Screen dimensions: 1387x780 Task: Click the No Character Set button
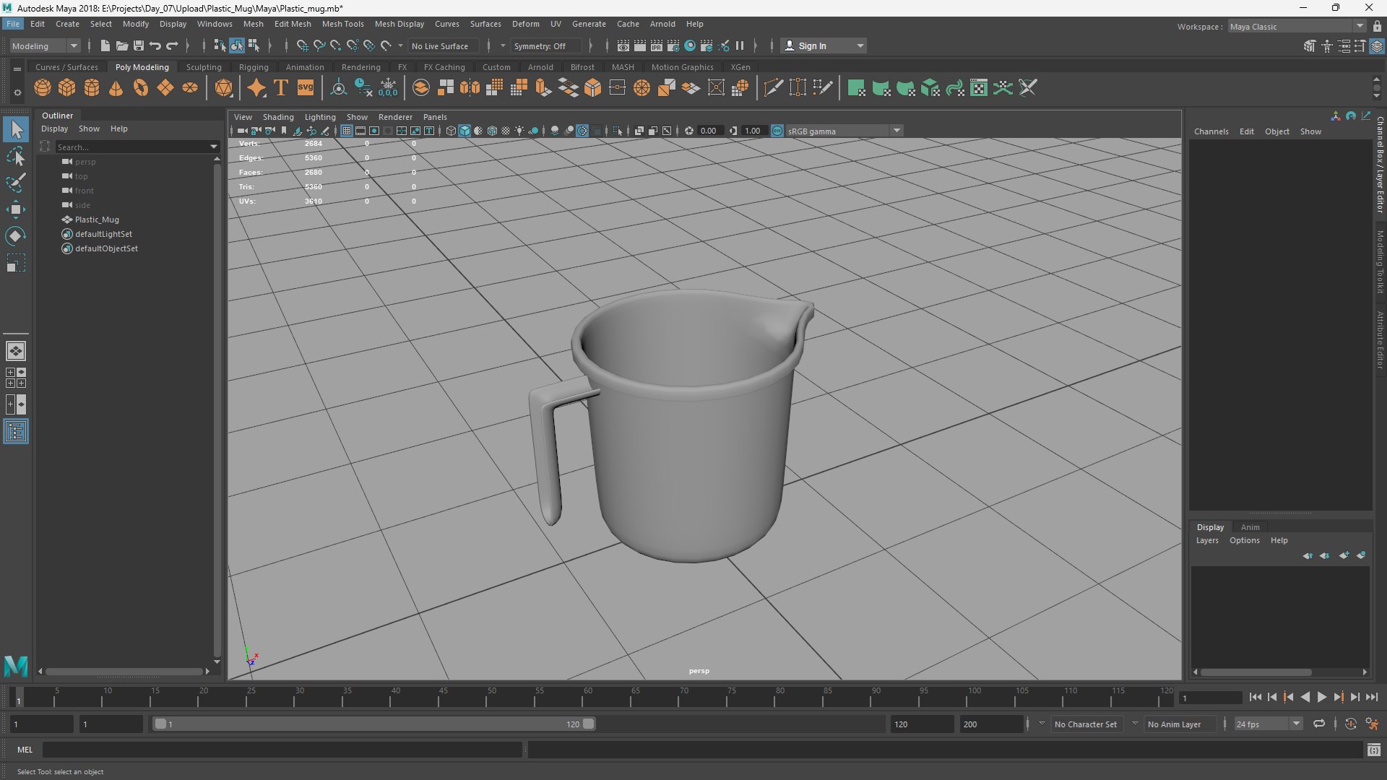(1086, 724)
